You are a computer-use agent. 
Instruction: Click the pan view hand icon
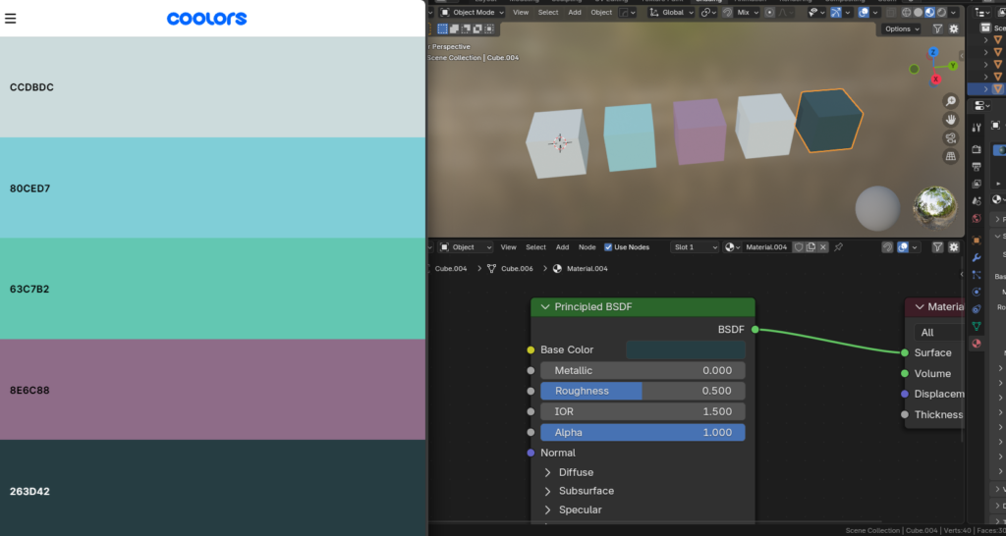(950, 120)
